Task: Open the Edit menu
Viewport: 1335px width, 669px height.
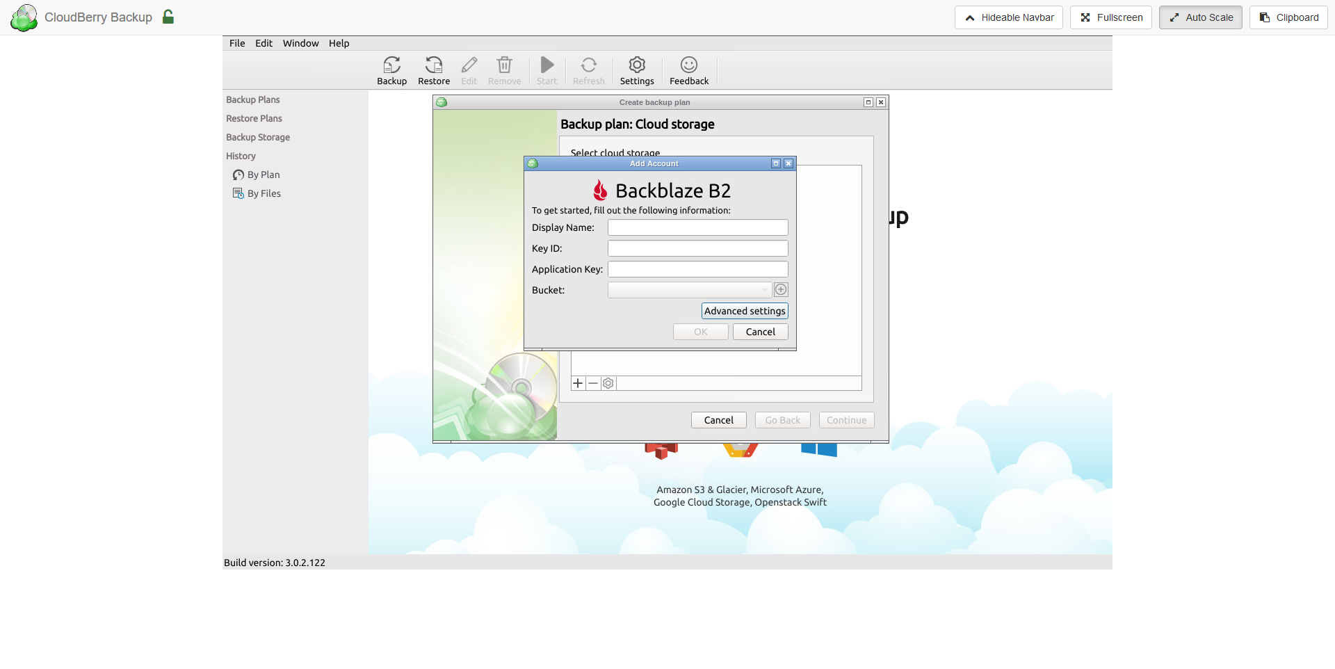Action: click(264, 43)
